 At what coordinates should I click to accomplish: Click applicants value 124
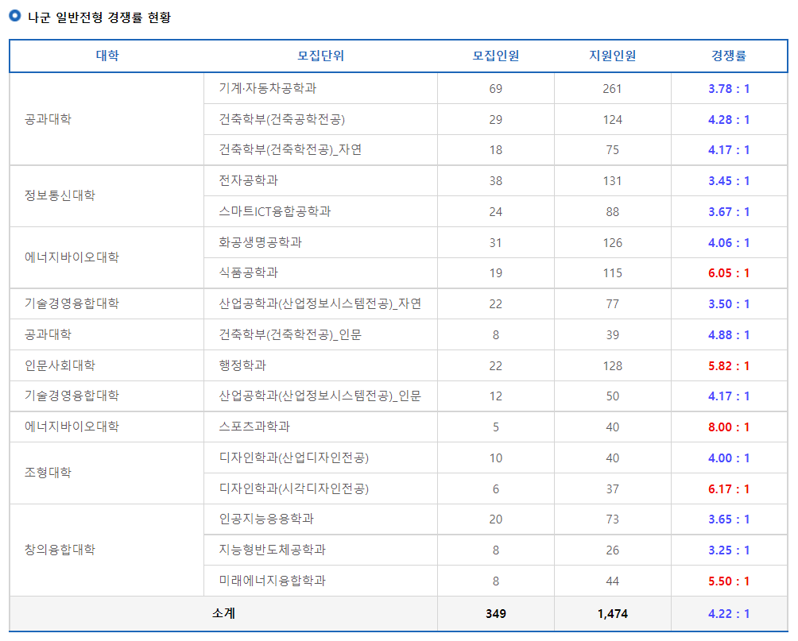point(612,120)
